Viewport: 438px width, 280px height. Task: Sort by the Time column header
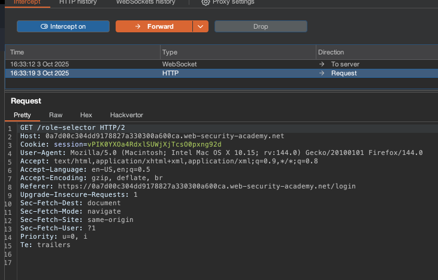[82, 53]
